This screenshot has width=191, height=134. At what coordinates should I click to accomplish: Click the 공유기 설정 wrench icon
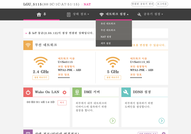(139, 15)
